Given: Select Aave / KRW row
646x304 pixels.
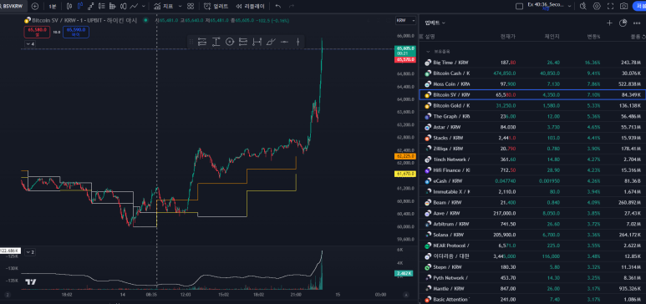Looking at the screenshot, I should click(x=532, y=213).
